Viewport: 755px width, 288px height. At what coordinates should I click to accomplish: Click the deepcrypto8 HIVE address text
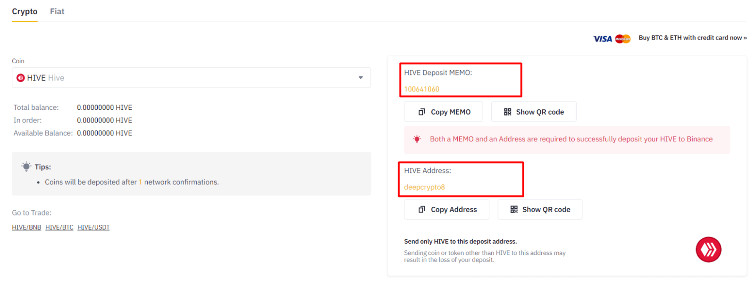(x=424, y=187)
